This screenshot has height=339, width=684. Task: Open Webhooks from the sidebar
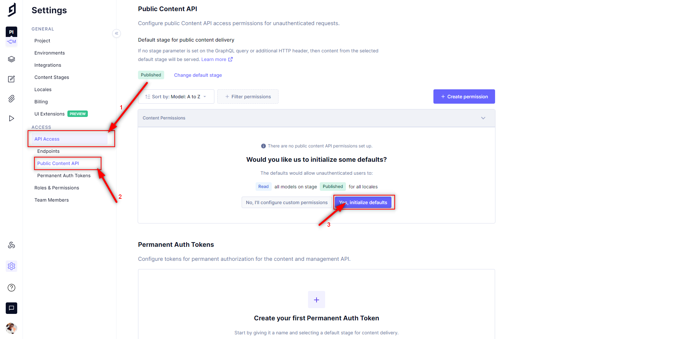11,245
